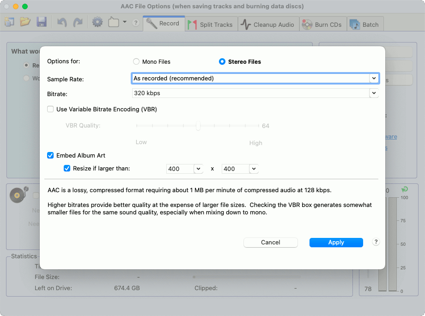The image size is (425, 316).
Task: Toggle the Resize if larger than checkbox
Action: pos(67,168)
